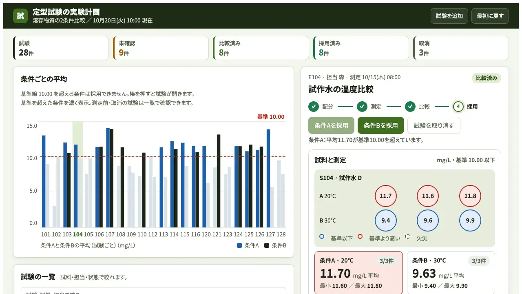This screenshot has height=294, width=522.
Task: Open trial 121 via its black bar
Action: point(219,181)
